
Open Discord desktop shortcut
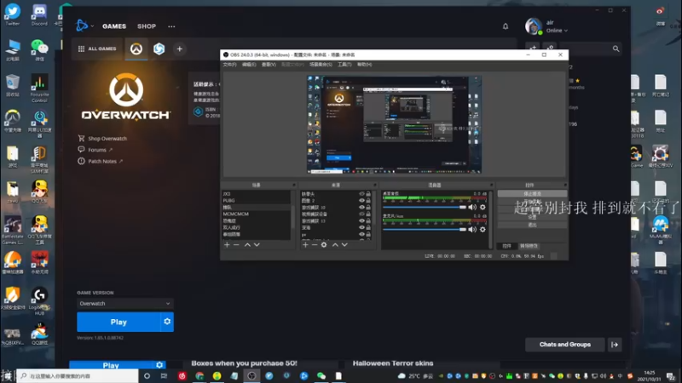[39, 14]
